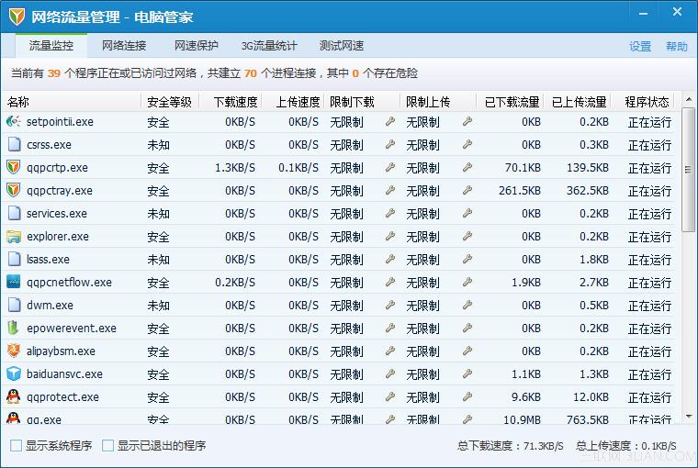Sort by 已下载流量 column header
This screenshot has width=698, height=468.
(x=511, y=102)
